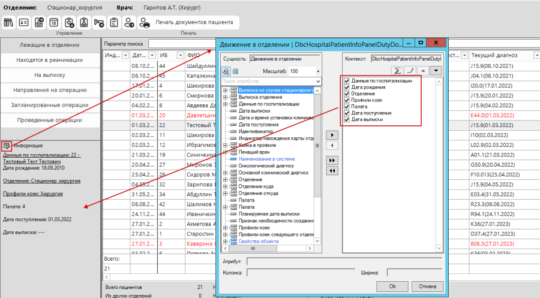Click the grid view icon near Масштаб
Screen dimensions: 540x298
(236, 71)
